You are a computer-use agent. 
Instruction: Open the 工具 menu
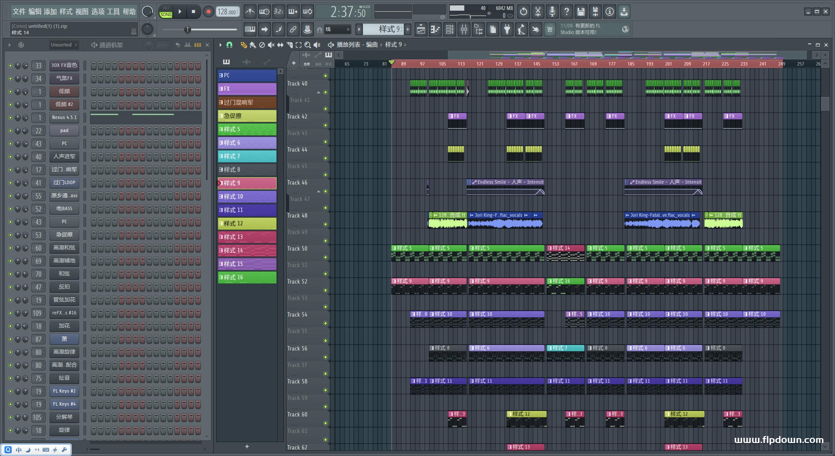114,12
